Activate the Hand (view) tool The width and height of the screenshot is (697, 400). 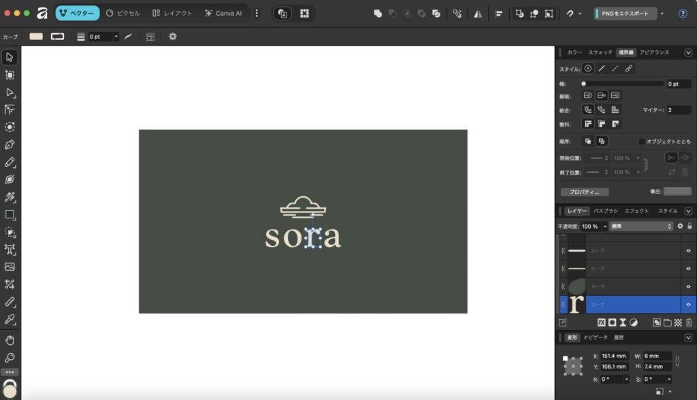point(10,340)
